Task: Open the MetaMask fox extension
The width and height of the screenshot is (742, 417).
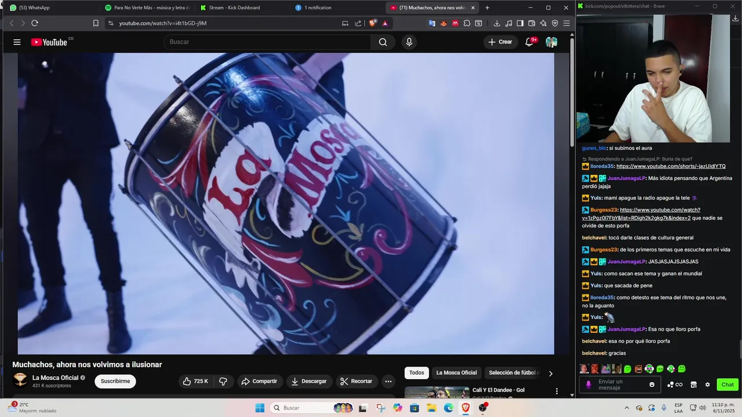Action: [x=443, y=23]
